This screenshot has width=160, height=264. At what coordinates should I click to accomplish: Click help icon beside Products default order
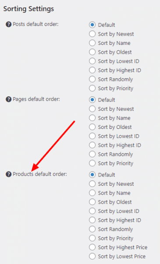tap(9, 174)
